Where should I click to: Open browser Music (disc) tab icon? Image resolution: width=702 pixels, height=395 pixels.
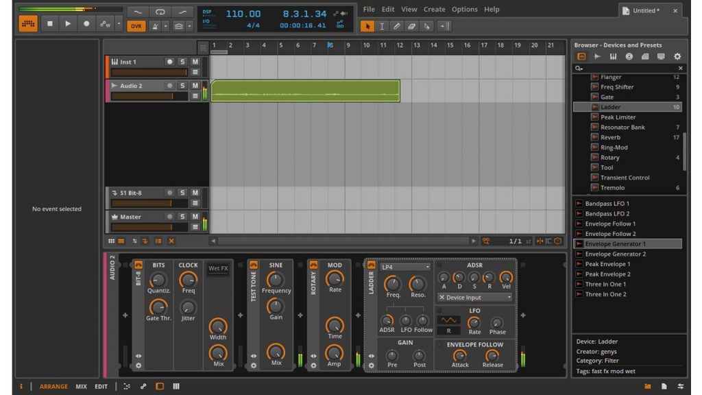coord(629,56)
